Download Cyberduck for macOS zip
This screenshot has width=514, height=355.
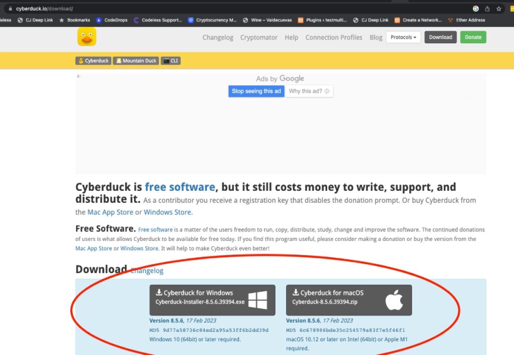[349, 300]
